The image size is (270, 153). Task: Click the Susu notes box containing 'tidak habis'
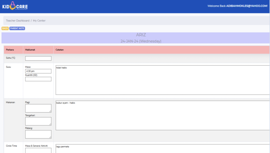[x=162, y=80]
